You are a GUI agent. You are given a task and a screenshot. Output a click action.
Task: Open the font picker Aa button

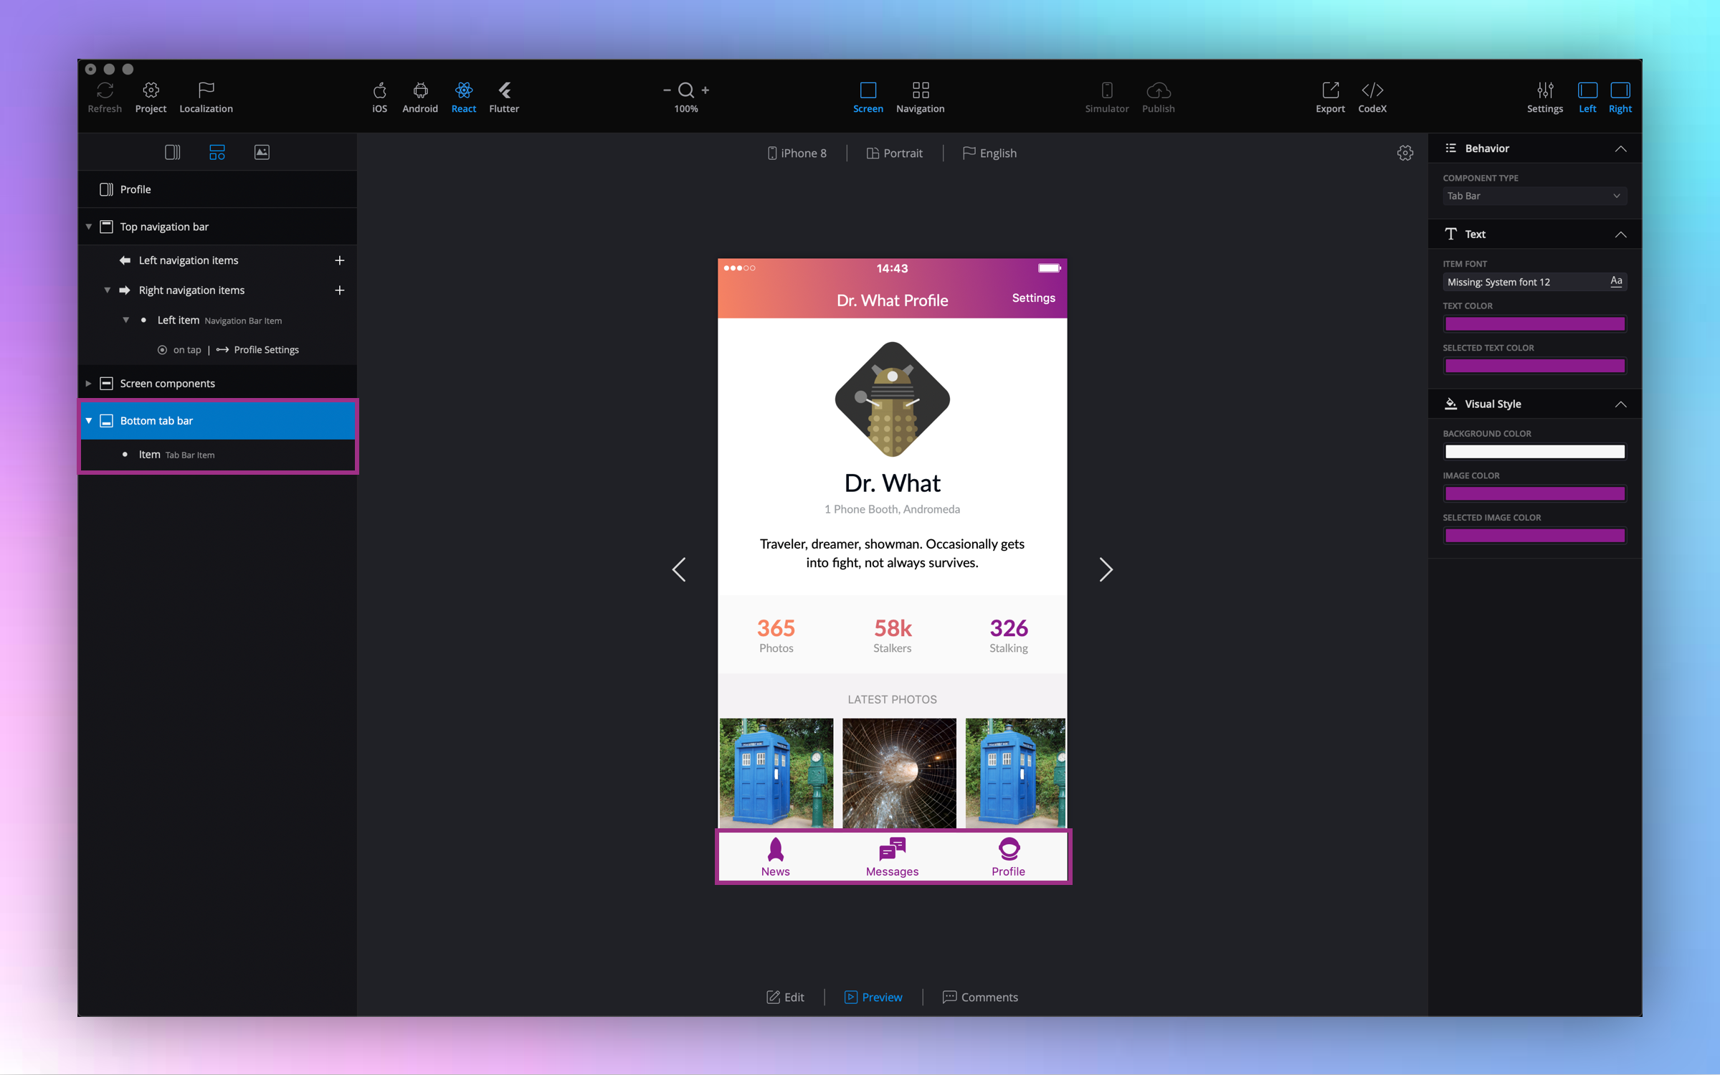pyautogui.click(x=1616, y=282)
